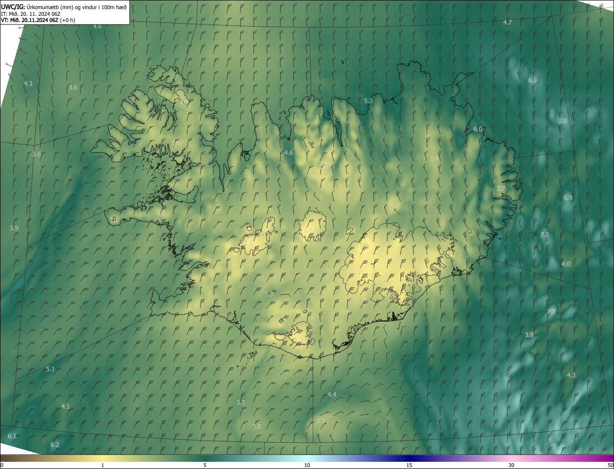Click the colour scale at tick 0
614x469 pixels.
tap(2, 466)
